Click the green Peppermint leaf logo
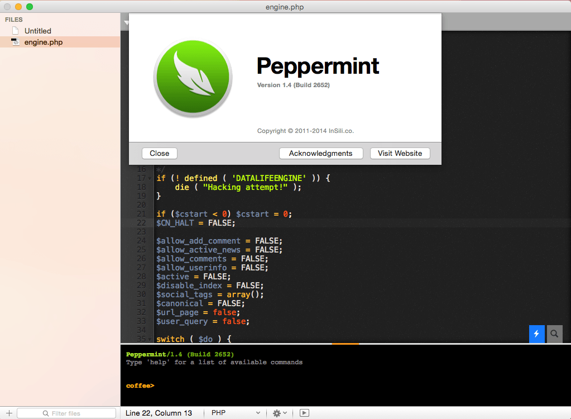 [x=193, y=77]
